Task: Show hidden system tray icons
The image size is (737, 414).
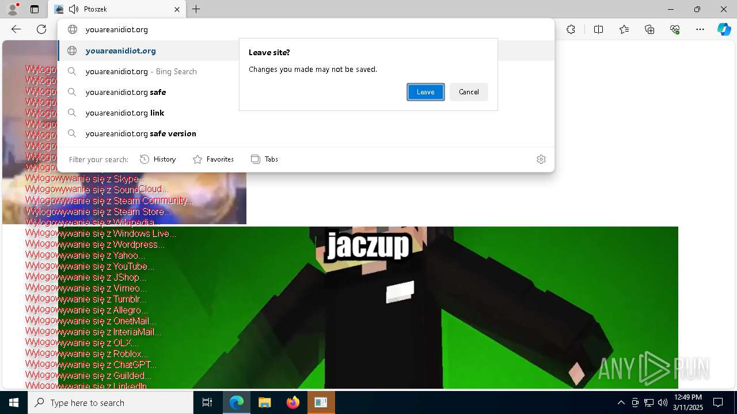Action: (x=621, y=402)
